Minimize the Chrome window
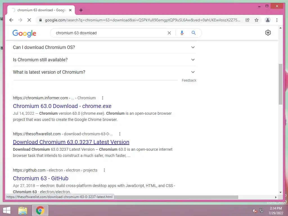288x216 pixels. click(259, 6)
